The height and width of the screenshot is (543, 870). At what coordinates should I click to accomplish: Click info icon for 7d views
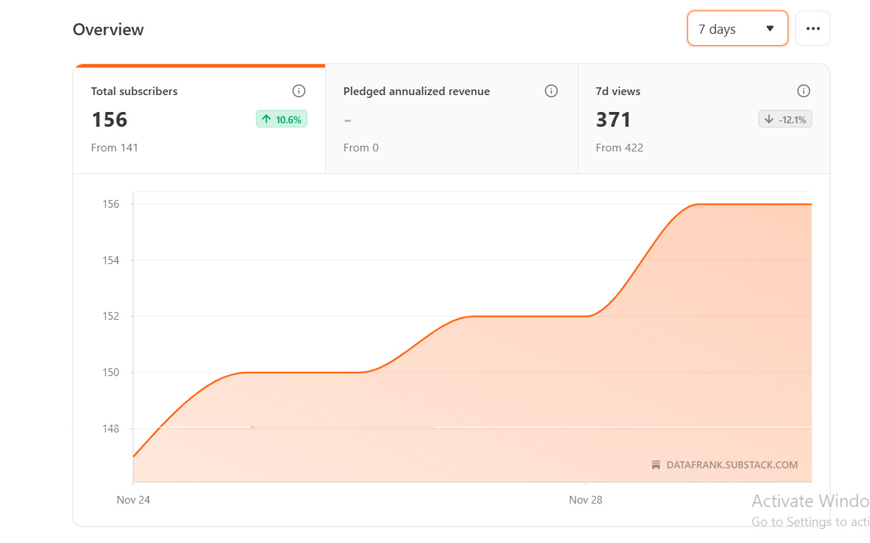coord(803,91)
